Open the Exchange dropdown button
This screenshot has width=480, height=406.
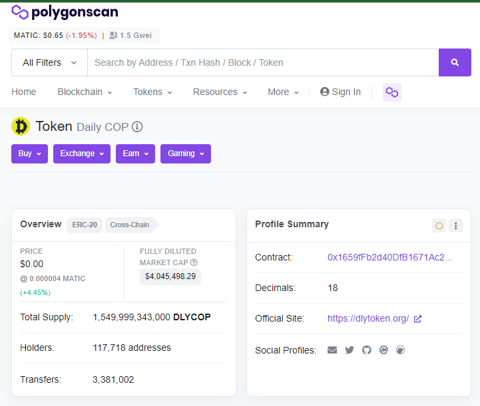[82, 153]
